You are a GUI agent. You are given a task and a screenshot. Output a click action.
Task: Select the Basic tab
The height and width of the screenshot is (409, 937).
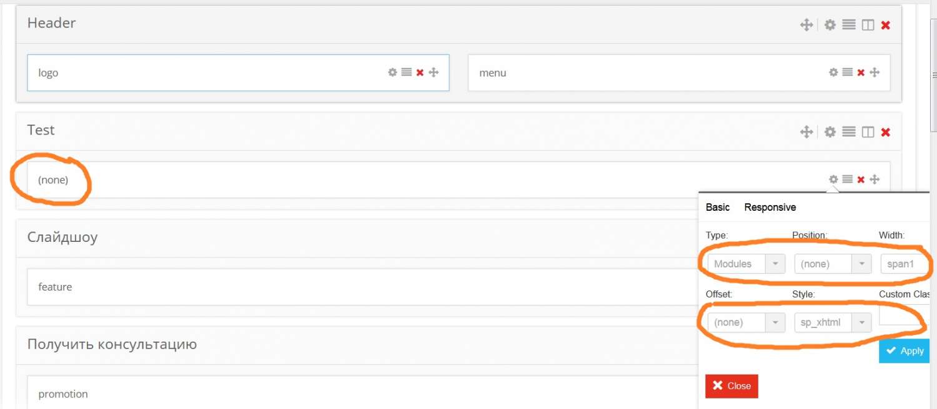tap(717, 207)
